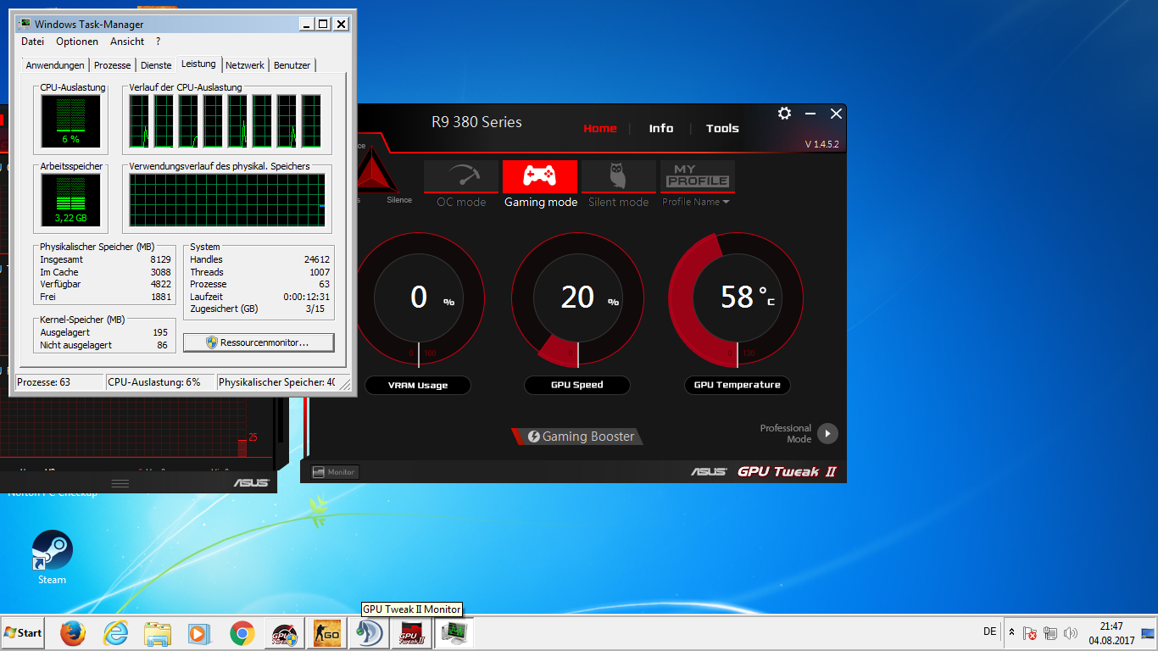Open the Optionen menu in Task Manager
This screenshot has width=1158, height=651.
click(77, 42)
